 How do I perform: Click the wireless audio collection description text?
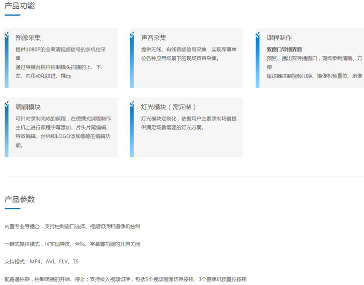pyautogui.click(x=189, y=54)
